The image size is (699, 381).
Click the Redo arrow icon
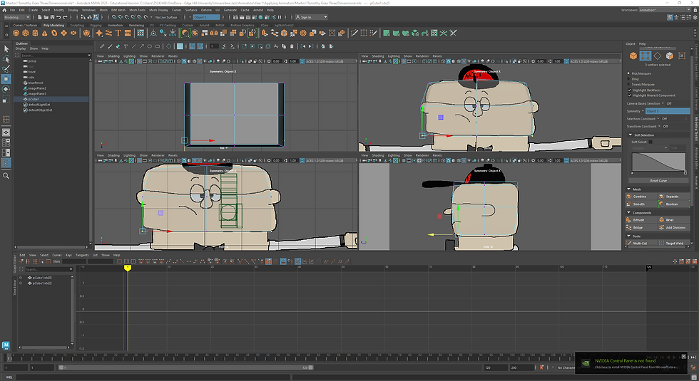pyautogui.click(x=65, y=17)
